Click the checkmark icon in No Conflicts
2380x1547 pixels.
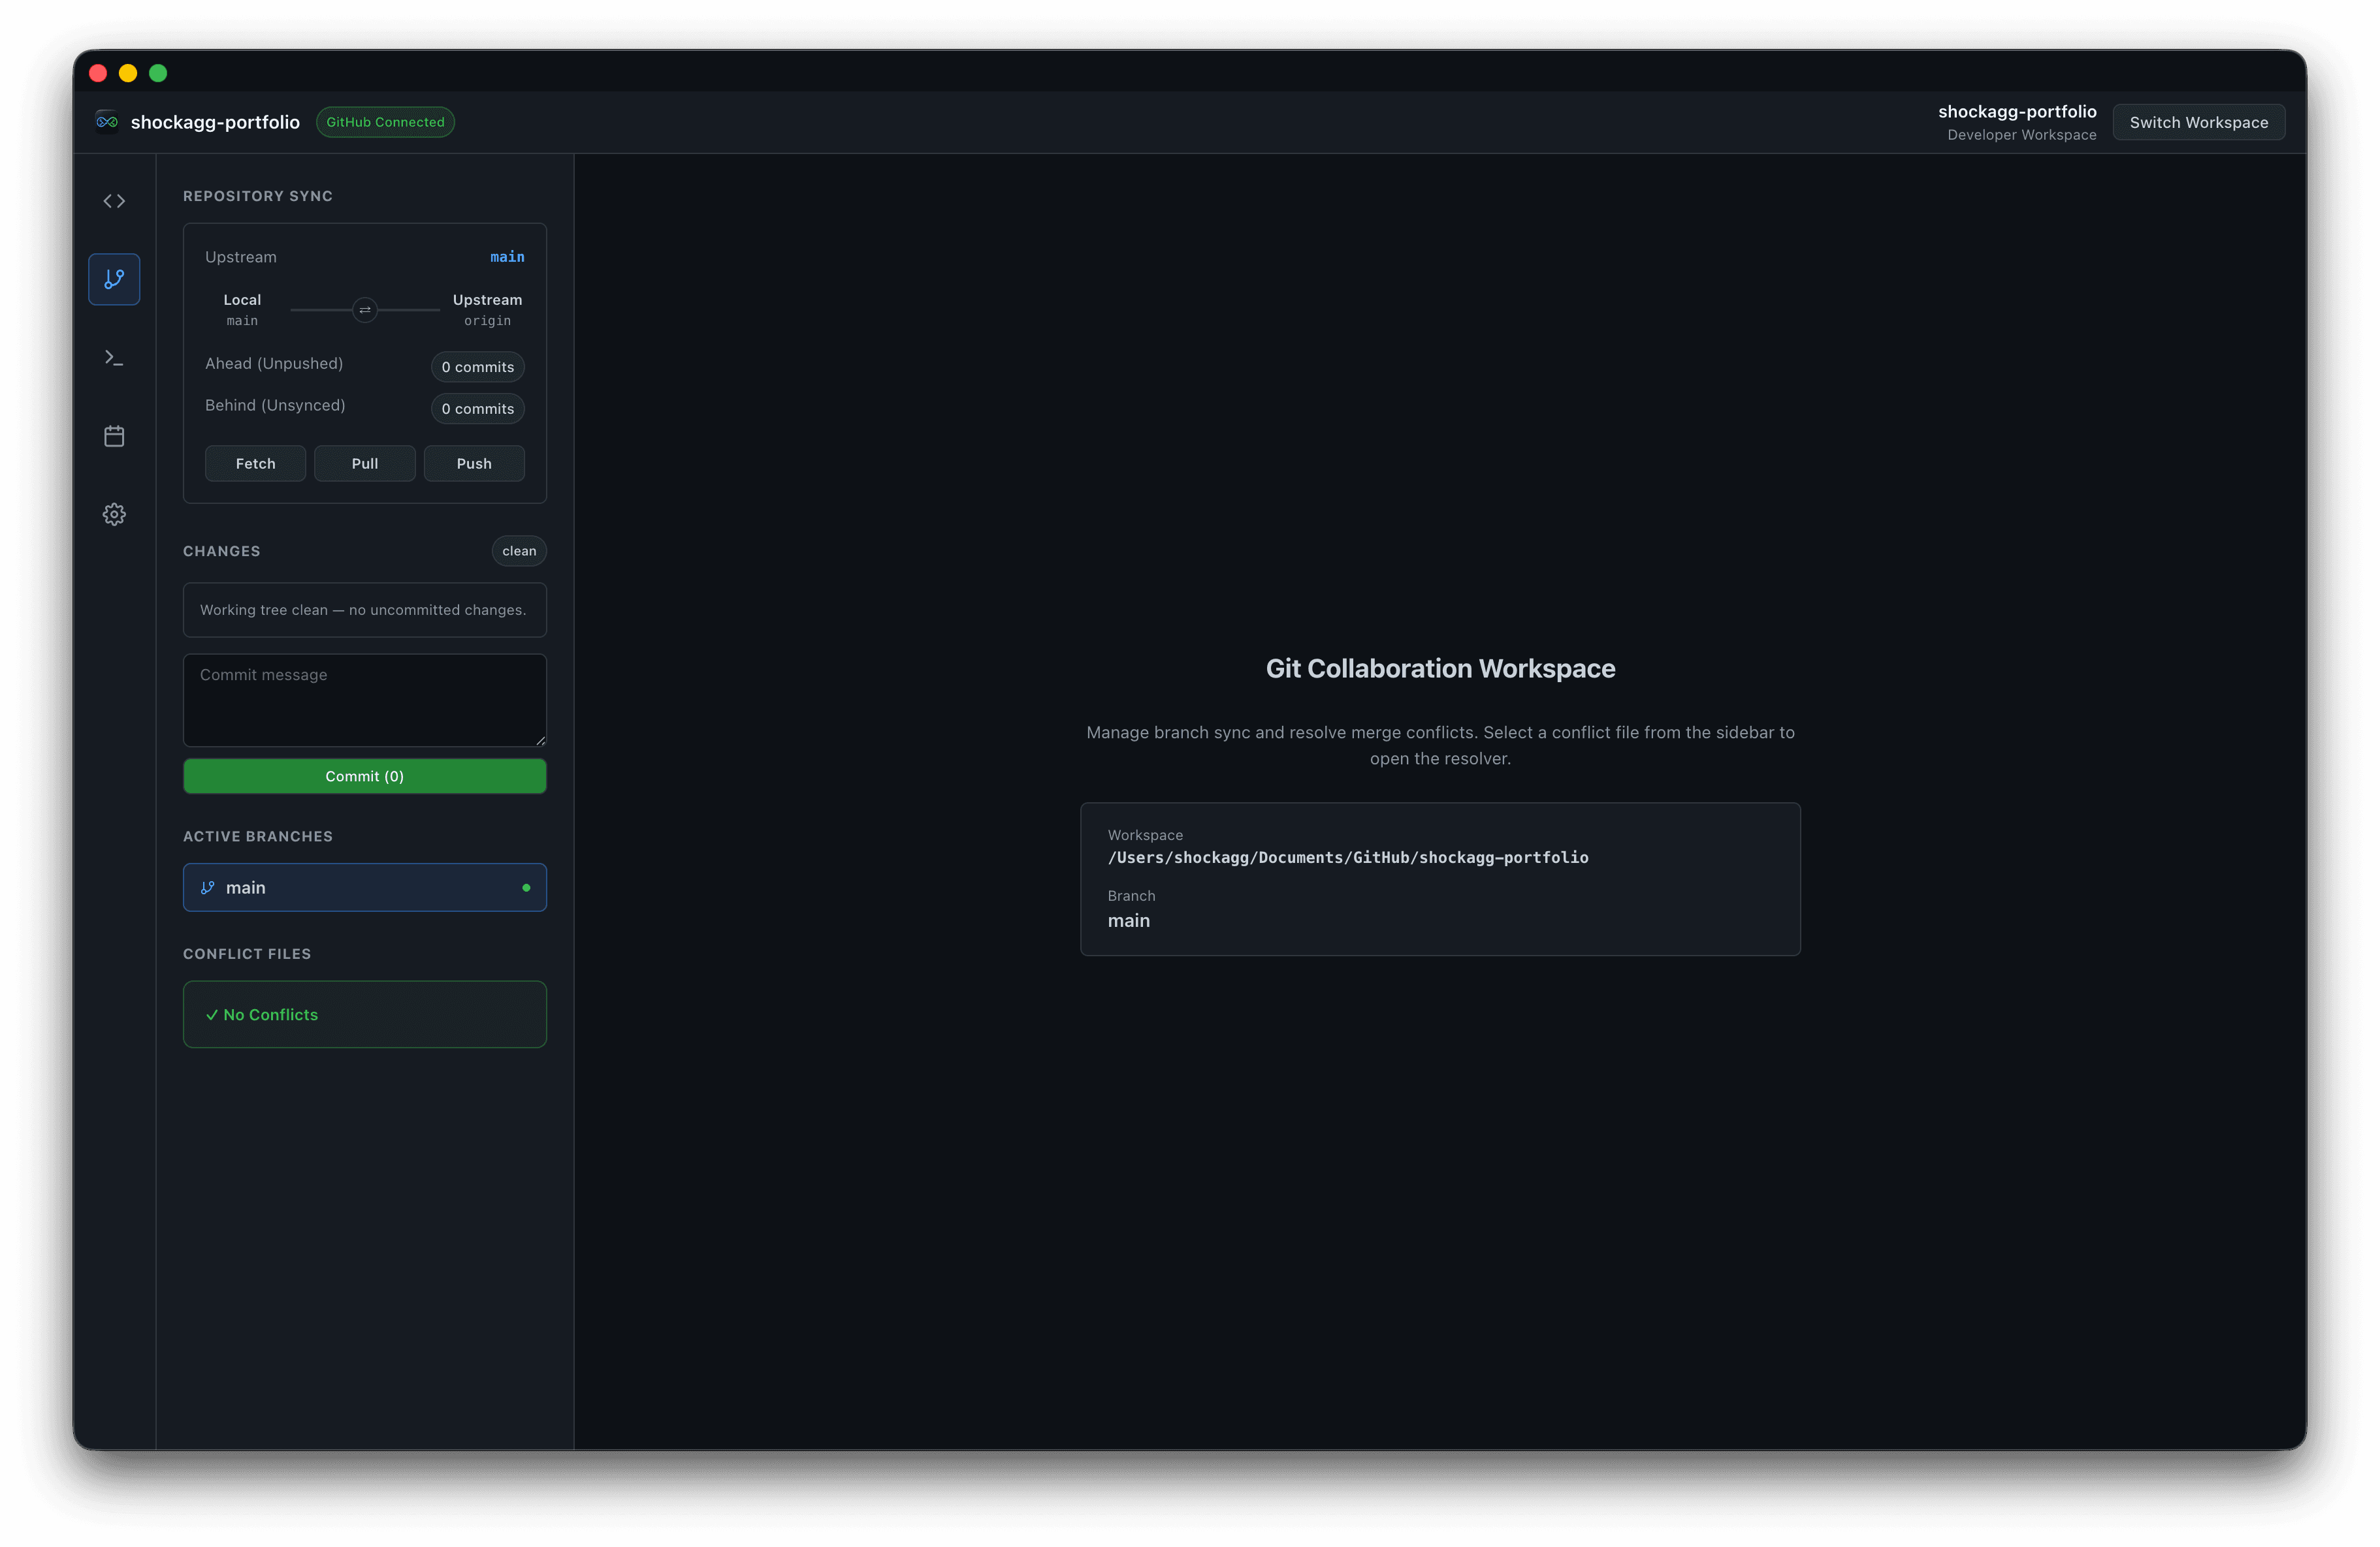coord(212,1014)
